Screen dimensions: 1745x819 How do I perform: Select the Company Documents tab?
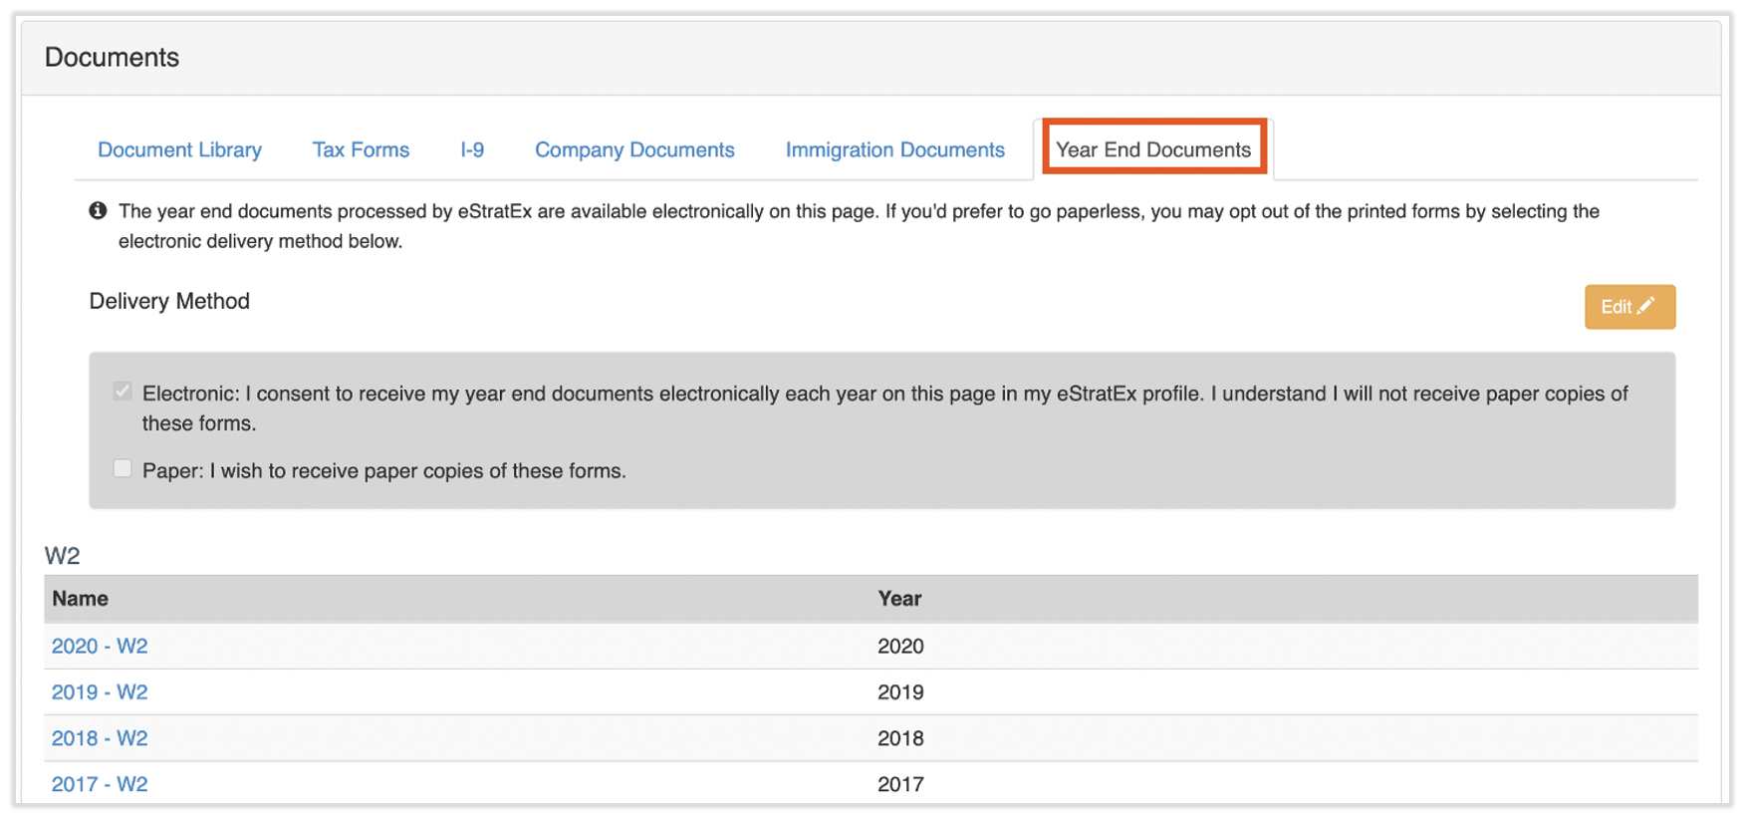coord(634,149)
